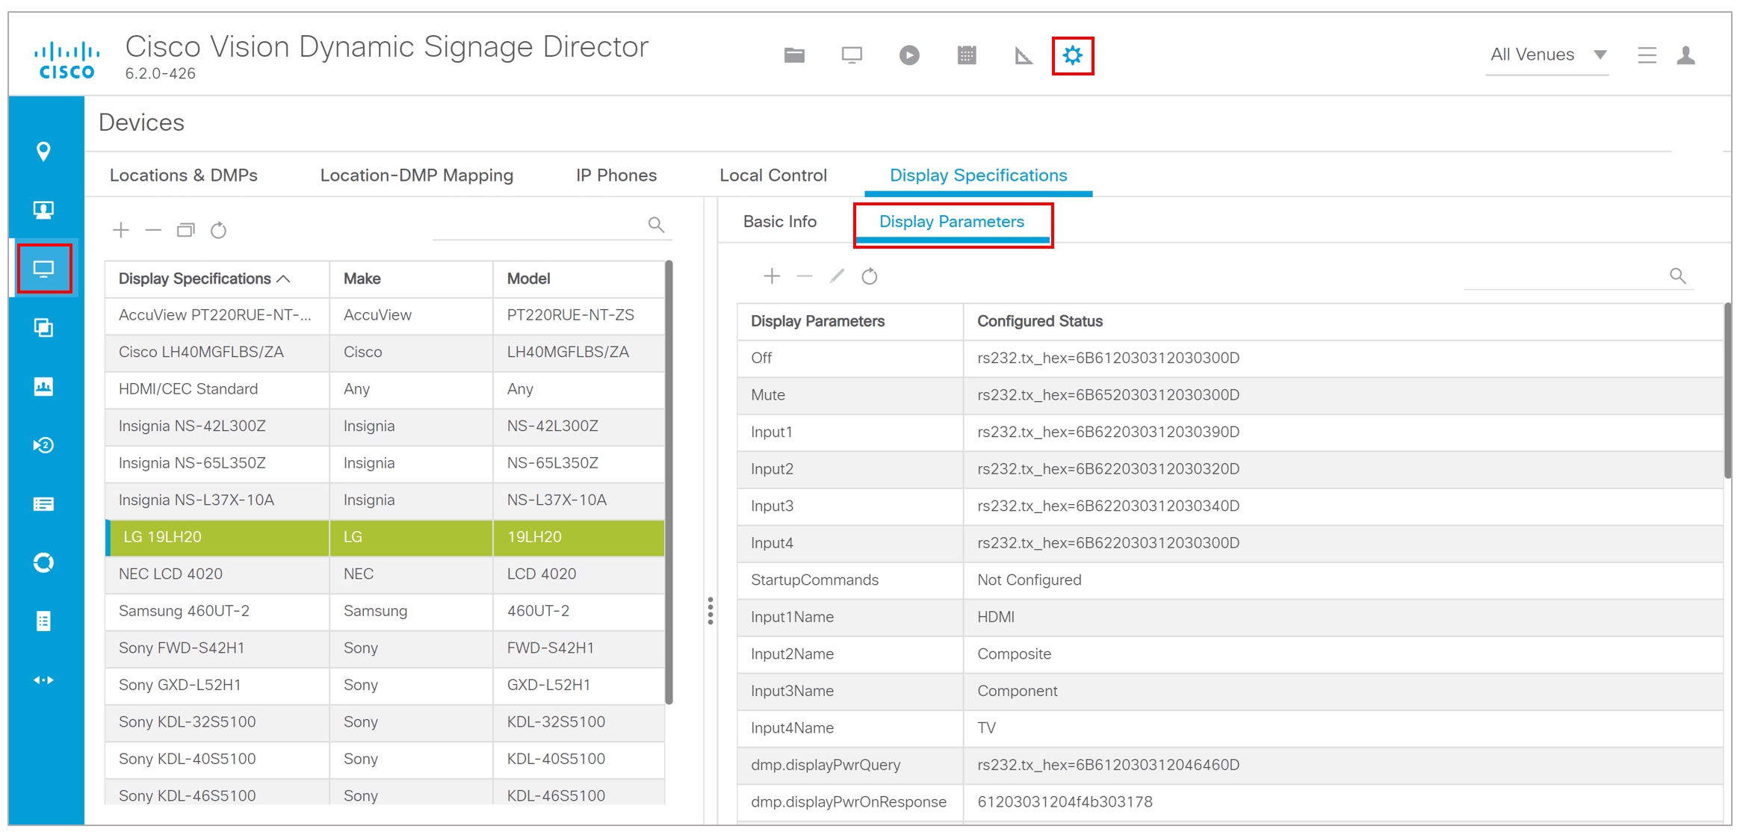1743x838 pixels.
Task: Switch to IP Phones tab
Action: coord(616,176)
